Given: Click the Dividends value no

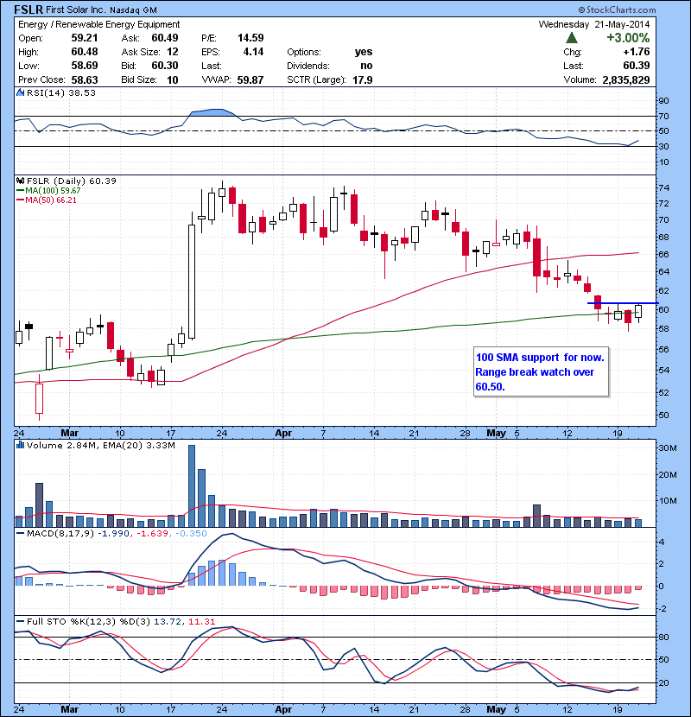Looking at the screenshot, I should click(366, 66).
